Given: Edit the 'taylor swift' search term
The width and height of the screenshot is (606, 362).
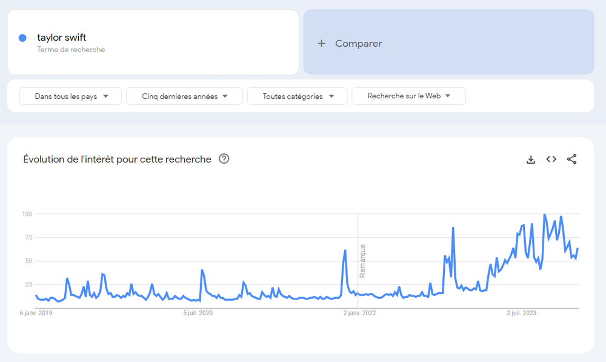Looking at the screenshot, I should tap(62, 38).
